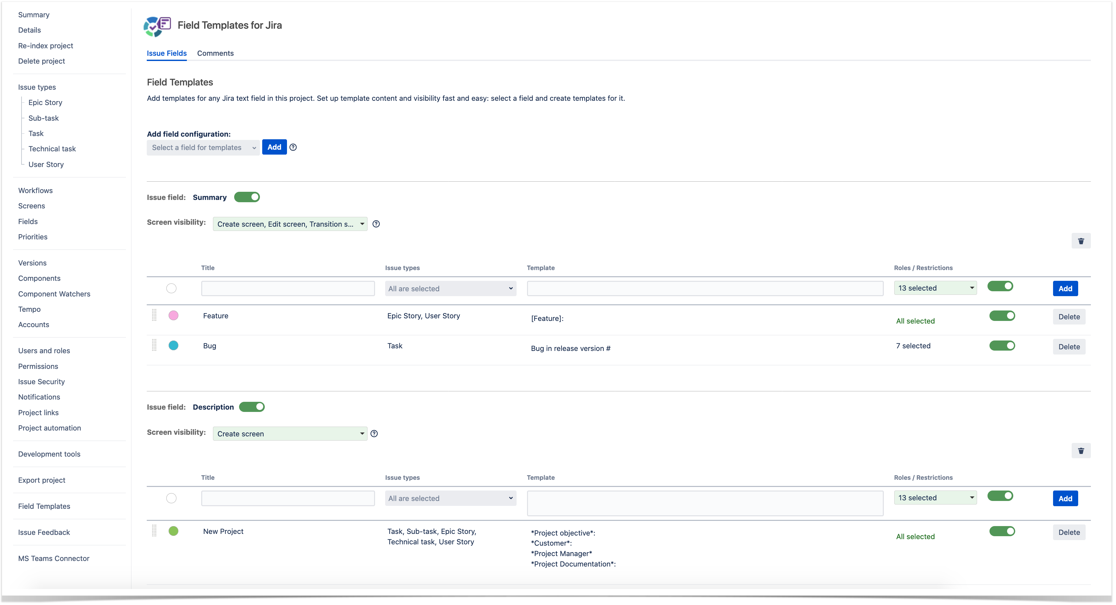The image size is (1116, 605).
Task: Disable the Bug template row toggle
Action: 1003,345
